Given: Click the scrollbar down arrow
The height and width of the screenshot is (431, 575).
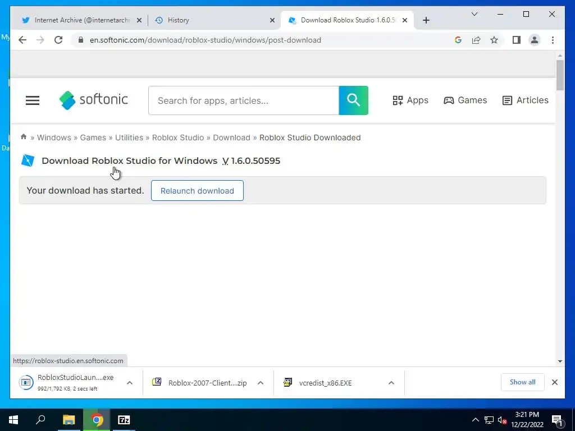Looking at the screenshot, I should 560,361.
